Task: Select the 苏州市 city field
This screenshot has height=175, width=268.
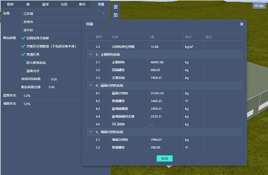Action: point(52,22)
